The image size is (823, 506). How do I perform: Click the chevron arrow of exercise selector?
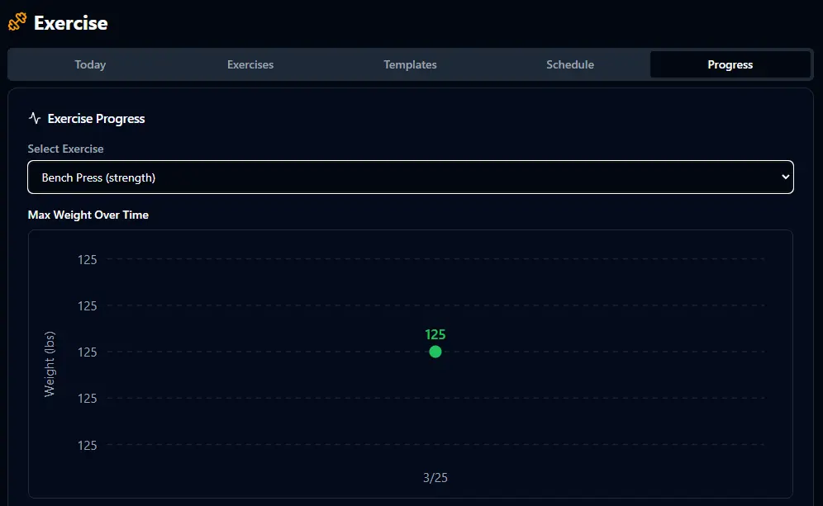(784, 177)
